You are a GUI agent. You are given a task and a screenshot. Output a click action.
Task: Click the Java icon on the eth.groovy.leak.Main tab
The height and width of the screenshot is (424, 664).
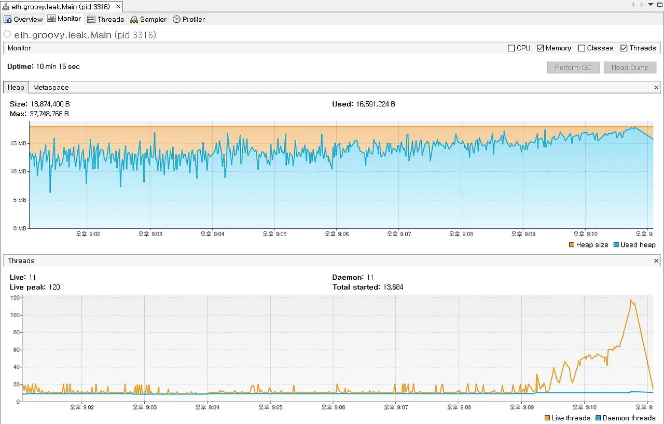[6, 7]
